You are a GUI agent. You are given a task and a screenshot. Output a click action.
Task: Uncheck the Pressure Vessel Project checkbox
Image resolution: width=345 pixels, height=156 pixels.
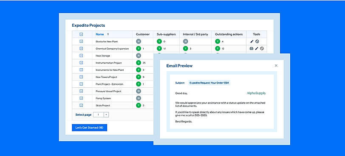[81, 91]
